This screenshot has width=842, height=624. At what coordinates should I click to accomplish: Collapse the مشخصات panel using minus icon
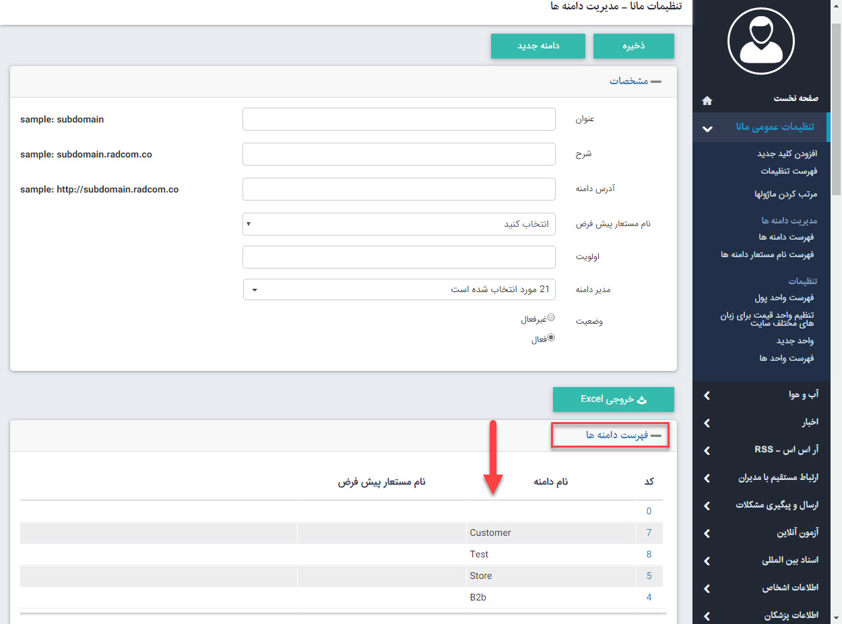pos(655,81)
